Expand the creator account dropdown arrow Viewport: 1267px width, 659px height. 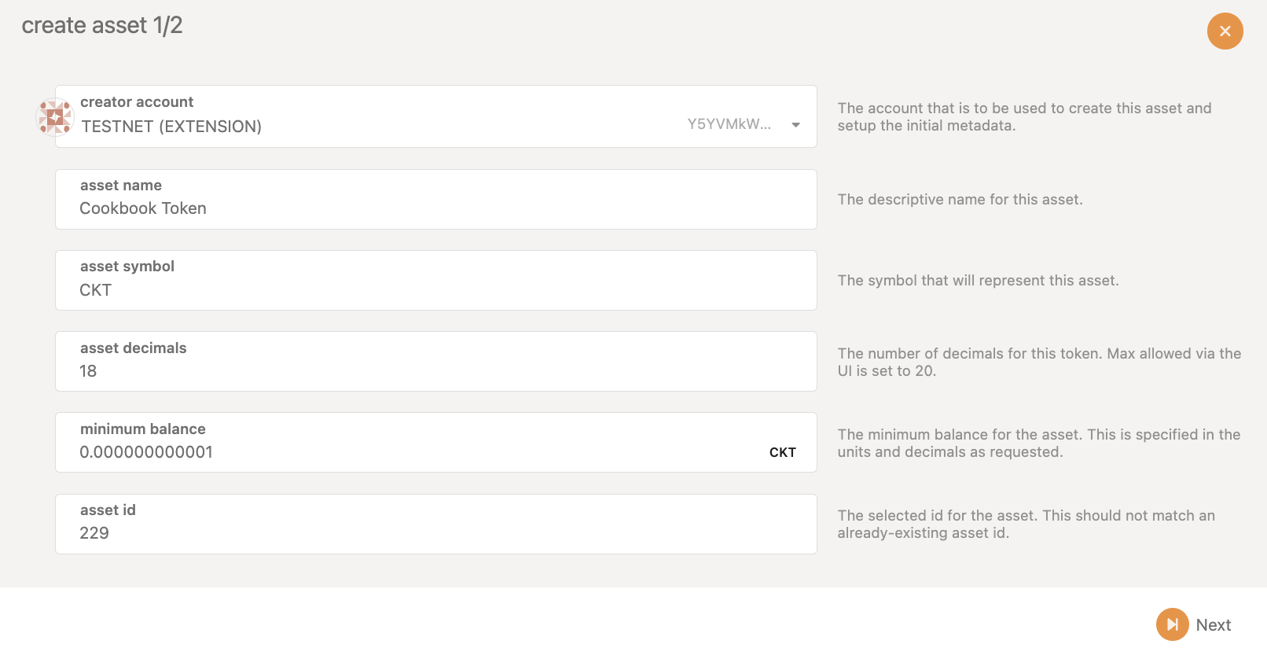tap(795, 125)
